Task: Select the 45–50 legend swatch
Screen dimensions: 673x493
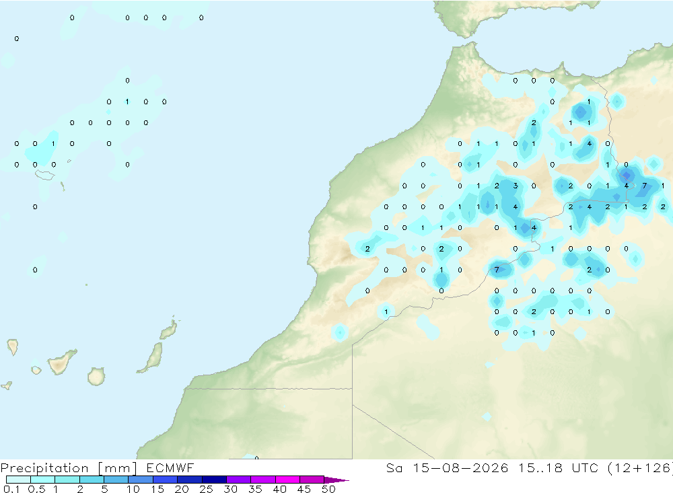Action: point(312,480)
